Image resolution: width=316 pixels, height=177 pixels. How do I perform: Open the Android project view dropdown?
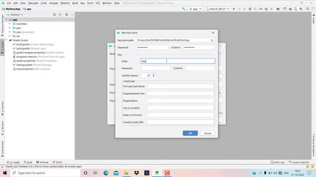(x=15, y=15)
